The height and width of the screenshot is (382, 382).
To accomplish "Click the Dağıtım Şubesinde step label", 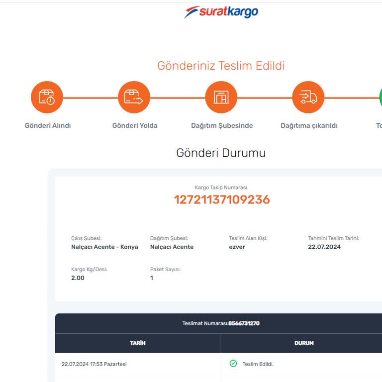I will pyautogui.click(x=222, y=126).
